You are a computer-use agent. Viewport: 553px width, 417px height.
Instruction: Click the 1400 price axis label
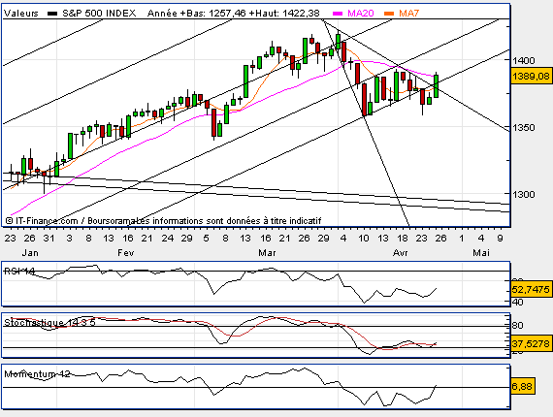(523, 61)
